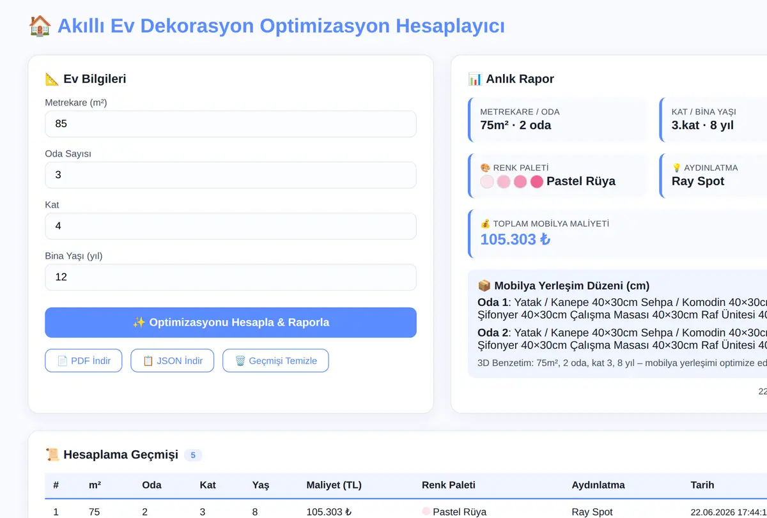This screenshot has width=767, height=518.
Task: Click the palette icon next to RENK PALETİ
Action: pyautogui.click(x=485, y=168)
